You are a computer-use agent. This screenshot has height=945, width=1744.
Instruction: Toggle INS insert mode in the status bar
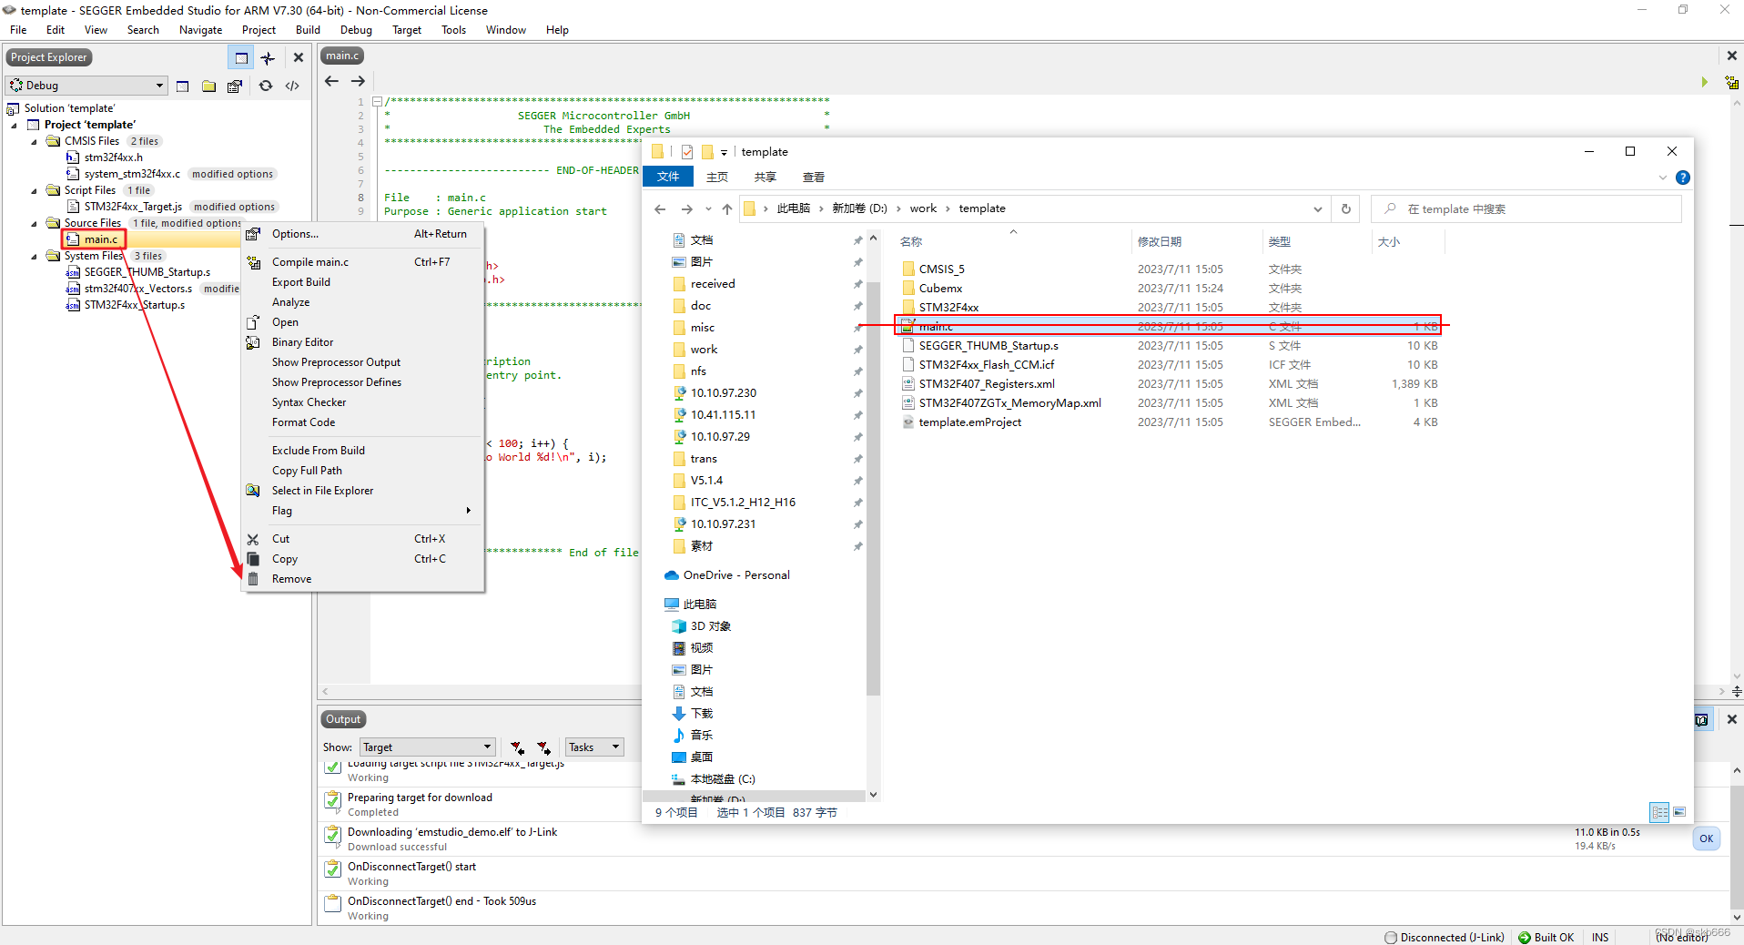[1599, 937]
